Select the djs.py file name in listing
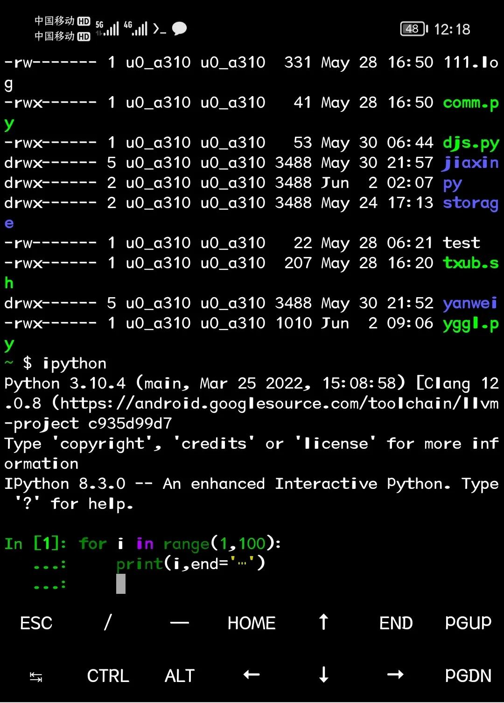The width and height of the screenshot is (504, 703). pos(470,142)
